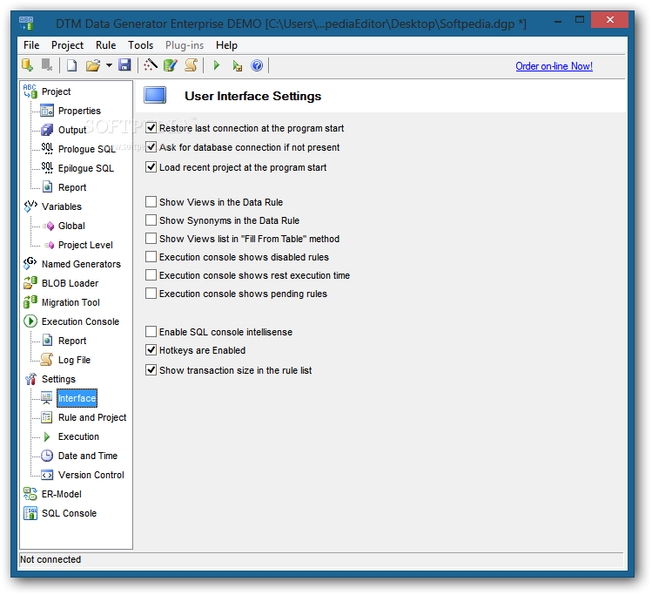Click the Prologue SQL icon
Image resolution: width=652 pixels, height=595 pixels.
[x=47, y=149]
